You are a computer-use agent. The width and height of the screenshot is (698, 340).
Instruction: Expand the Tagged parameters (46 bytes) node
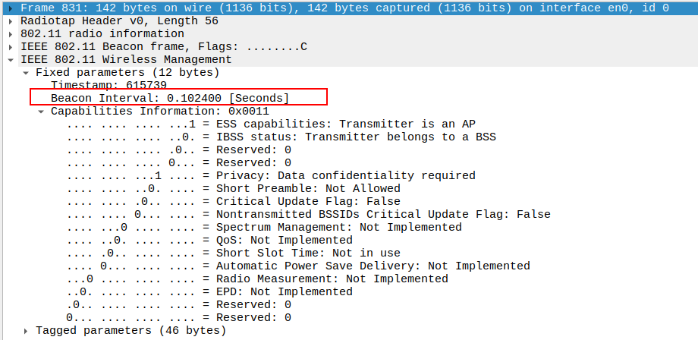coord(26,330)
